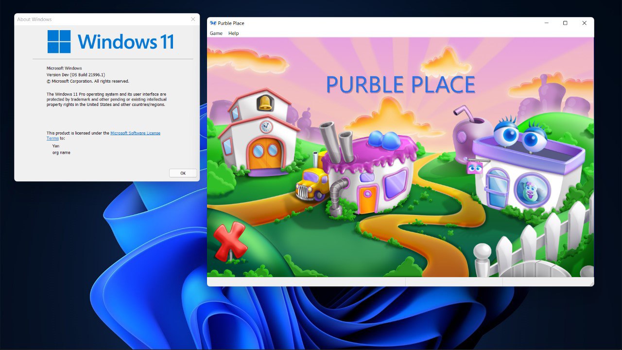Click the pink hanging sign on Purble Shop
The width and height of the screenshot is (622, 350).
click(475, 168)
